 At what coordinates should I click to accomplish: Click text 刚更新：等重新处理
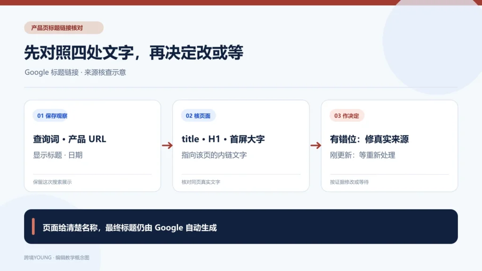[362, 155]
